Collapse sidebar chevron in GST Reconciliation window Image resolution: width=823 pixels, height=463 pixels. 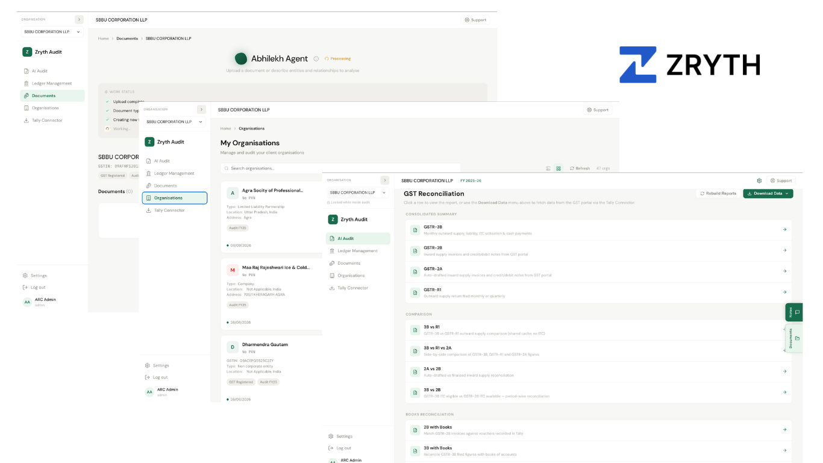tap(384, 180)
